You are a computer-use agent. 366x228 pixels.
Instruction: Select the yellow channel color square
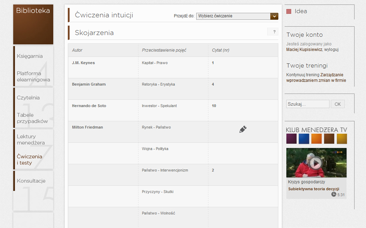(342, 139)
